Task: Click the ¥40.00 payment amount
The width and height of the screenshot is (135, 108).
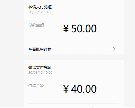Action: pos(80,89)
